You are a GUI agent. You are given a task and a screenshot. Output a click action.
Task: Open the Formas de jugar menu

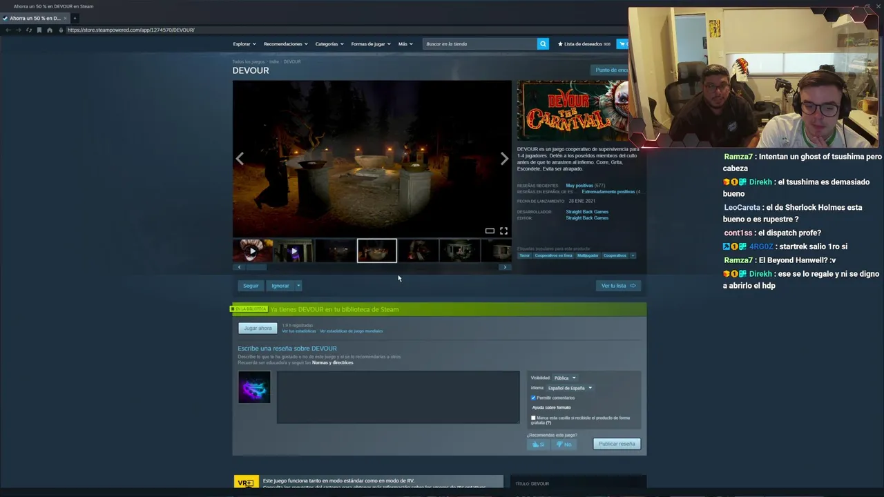(x=370, y=43)
